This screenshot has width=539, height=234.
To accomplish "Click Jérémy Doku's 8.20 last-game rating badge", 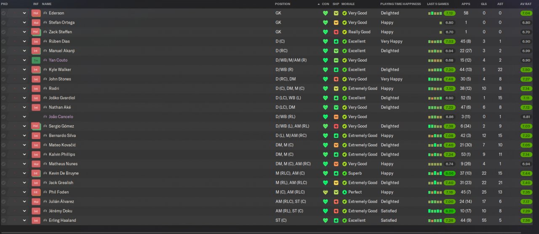I will (450, 211).
